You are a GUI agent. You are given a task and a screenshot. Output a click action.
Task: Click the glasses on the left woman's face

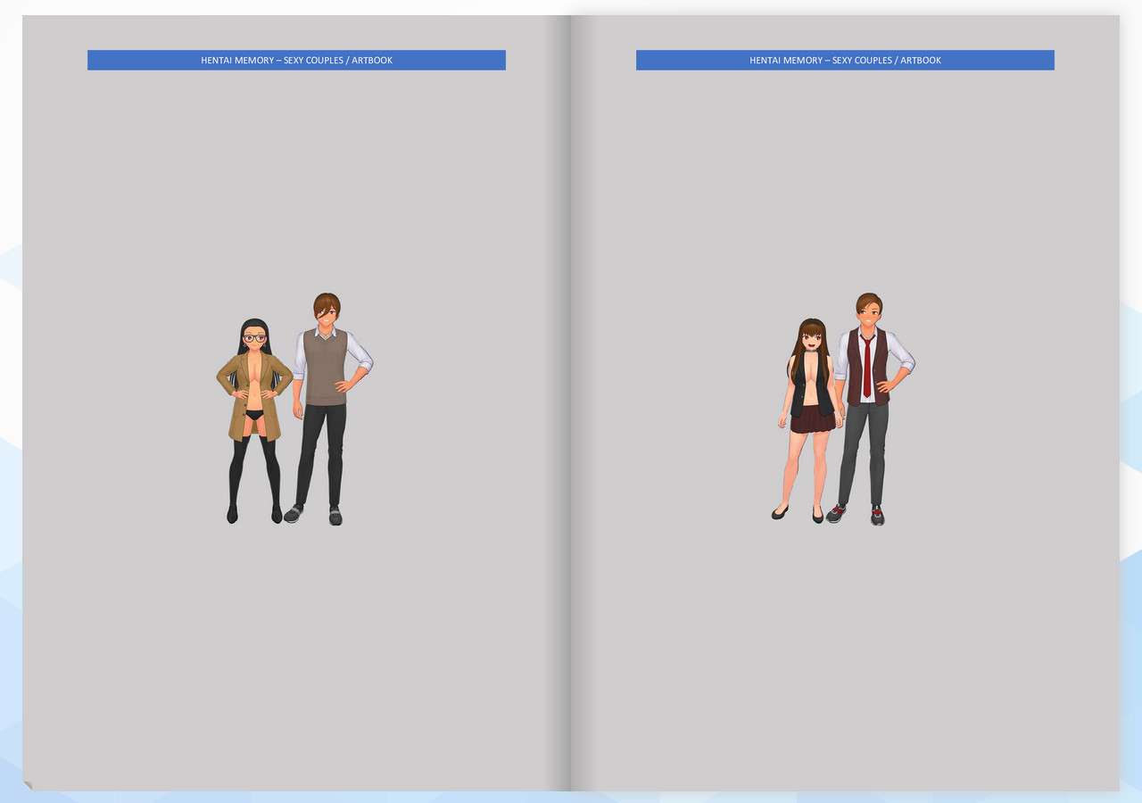pyautogui.click(x=254, y=338)
